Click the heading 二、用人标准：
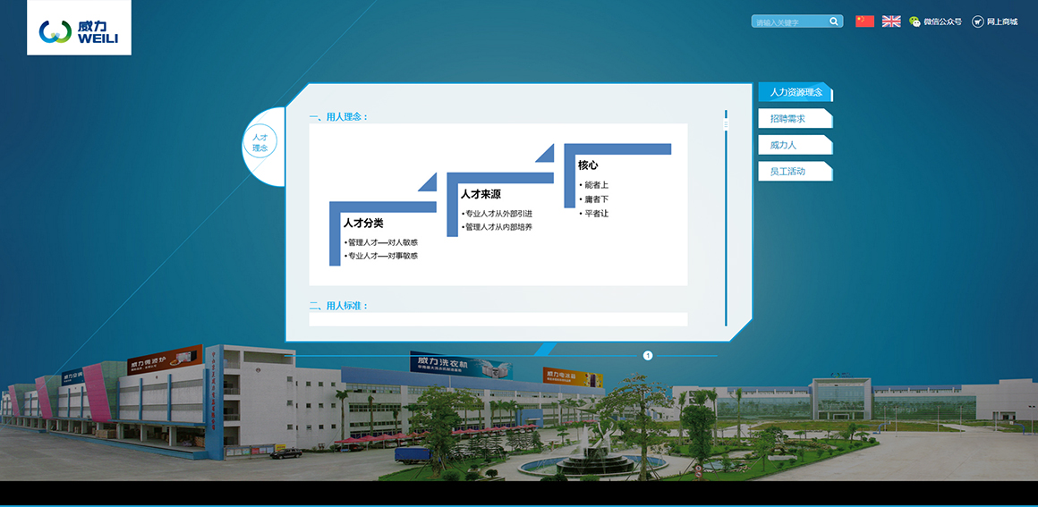The image size is (1038, 507). (x=339, y=306)
